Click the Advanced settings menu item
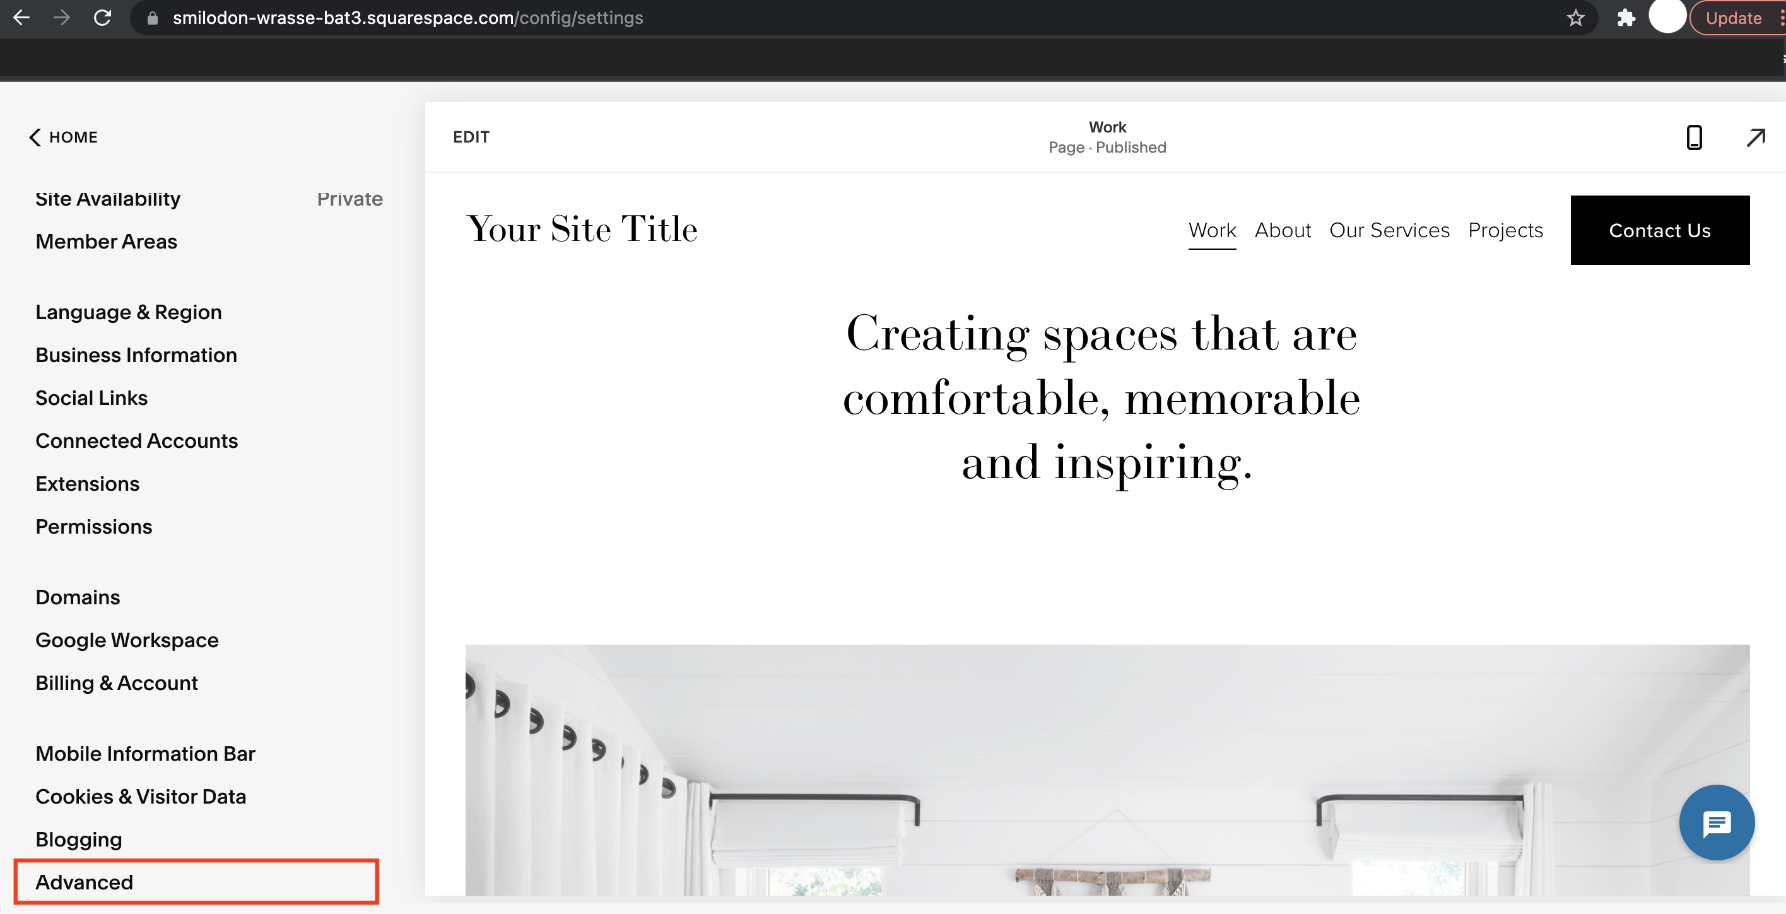 [84, 881]
